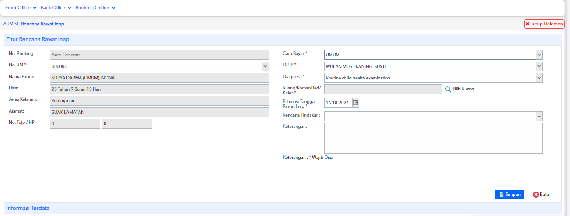Image resolution: width=570 pixels, height=216 pixels.
Task: Expand the Diagnosa dropdown
Action: (x=539, y=78)
